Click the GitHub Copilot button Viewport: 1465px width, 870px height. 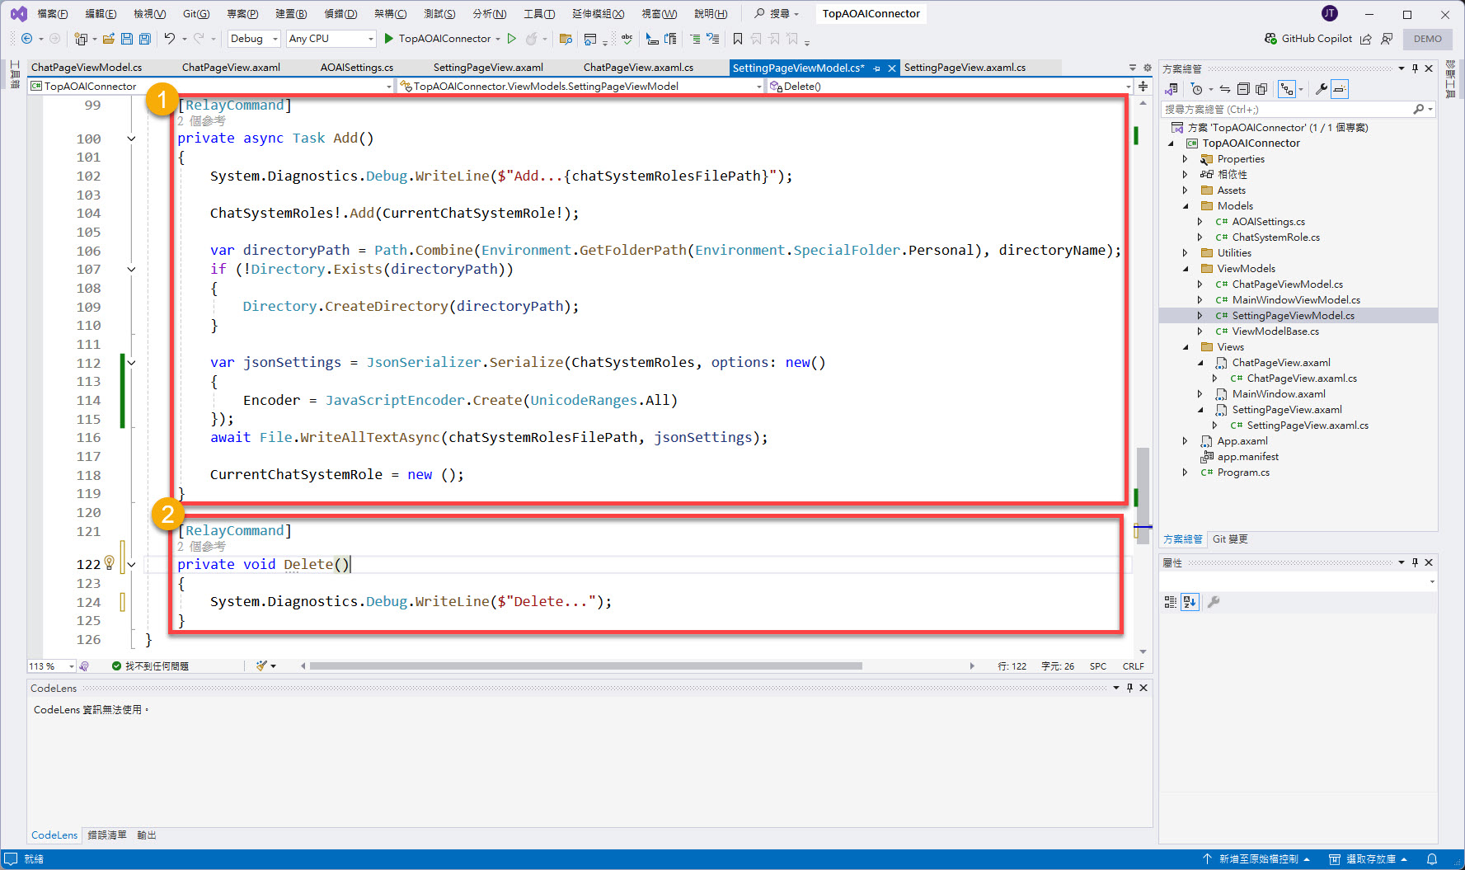point(1308,39)
